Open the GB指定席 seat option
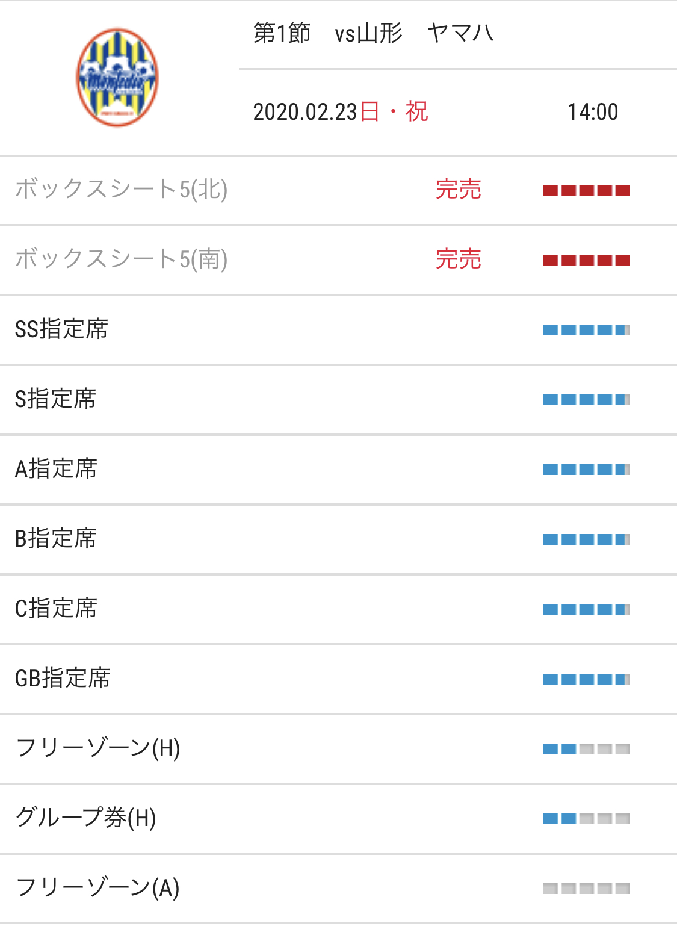Screen dimensions: 677x932 point(338,679)
